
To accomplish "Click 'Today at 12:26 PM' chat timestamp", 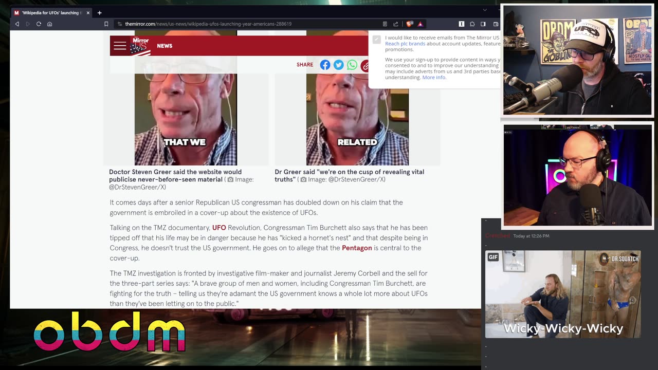I will click(531, 236).
